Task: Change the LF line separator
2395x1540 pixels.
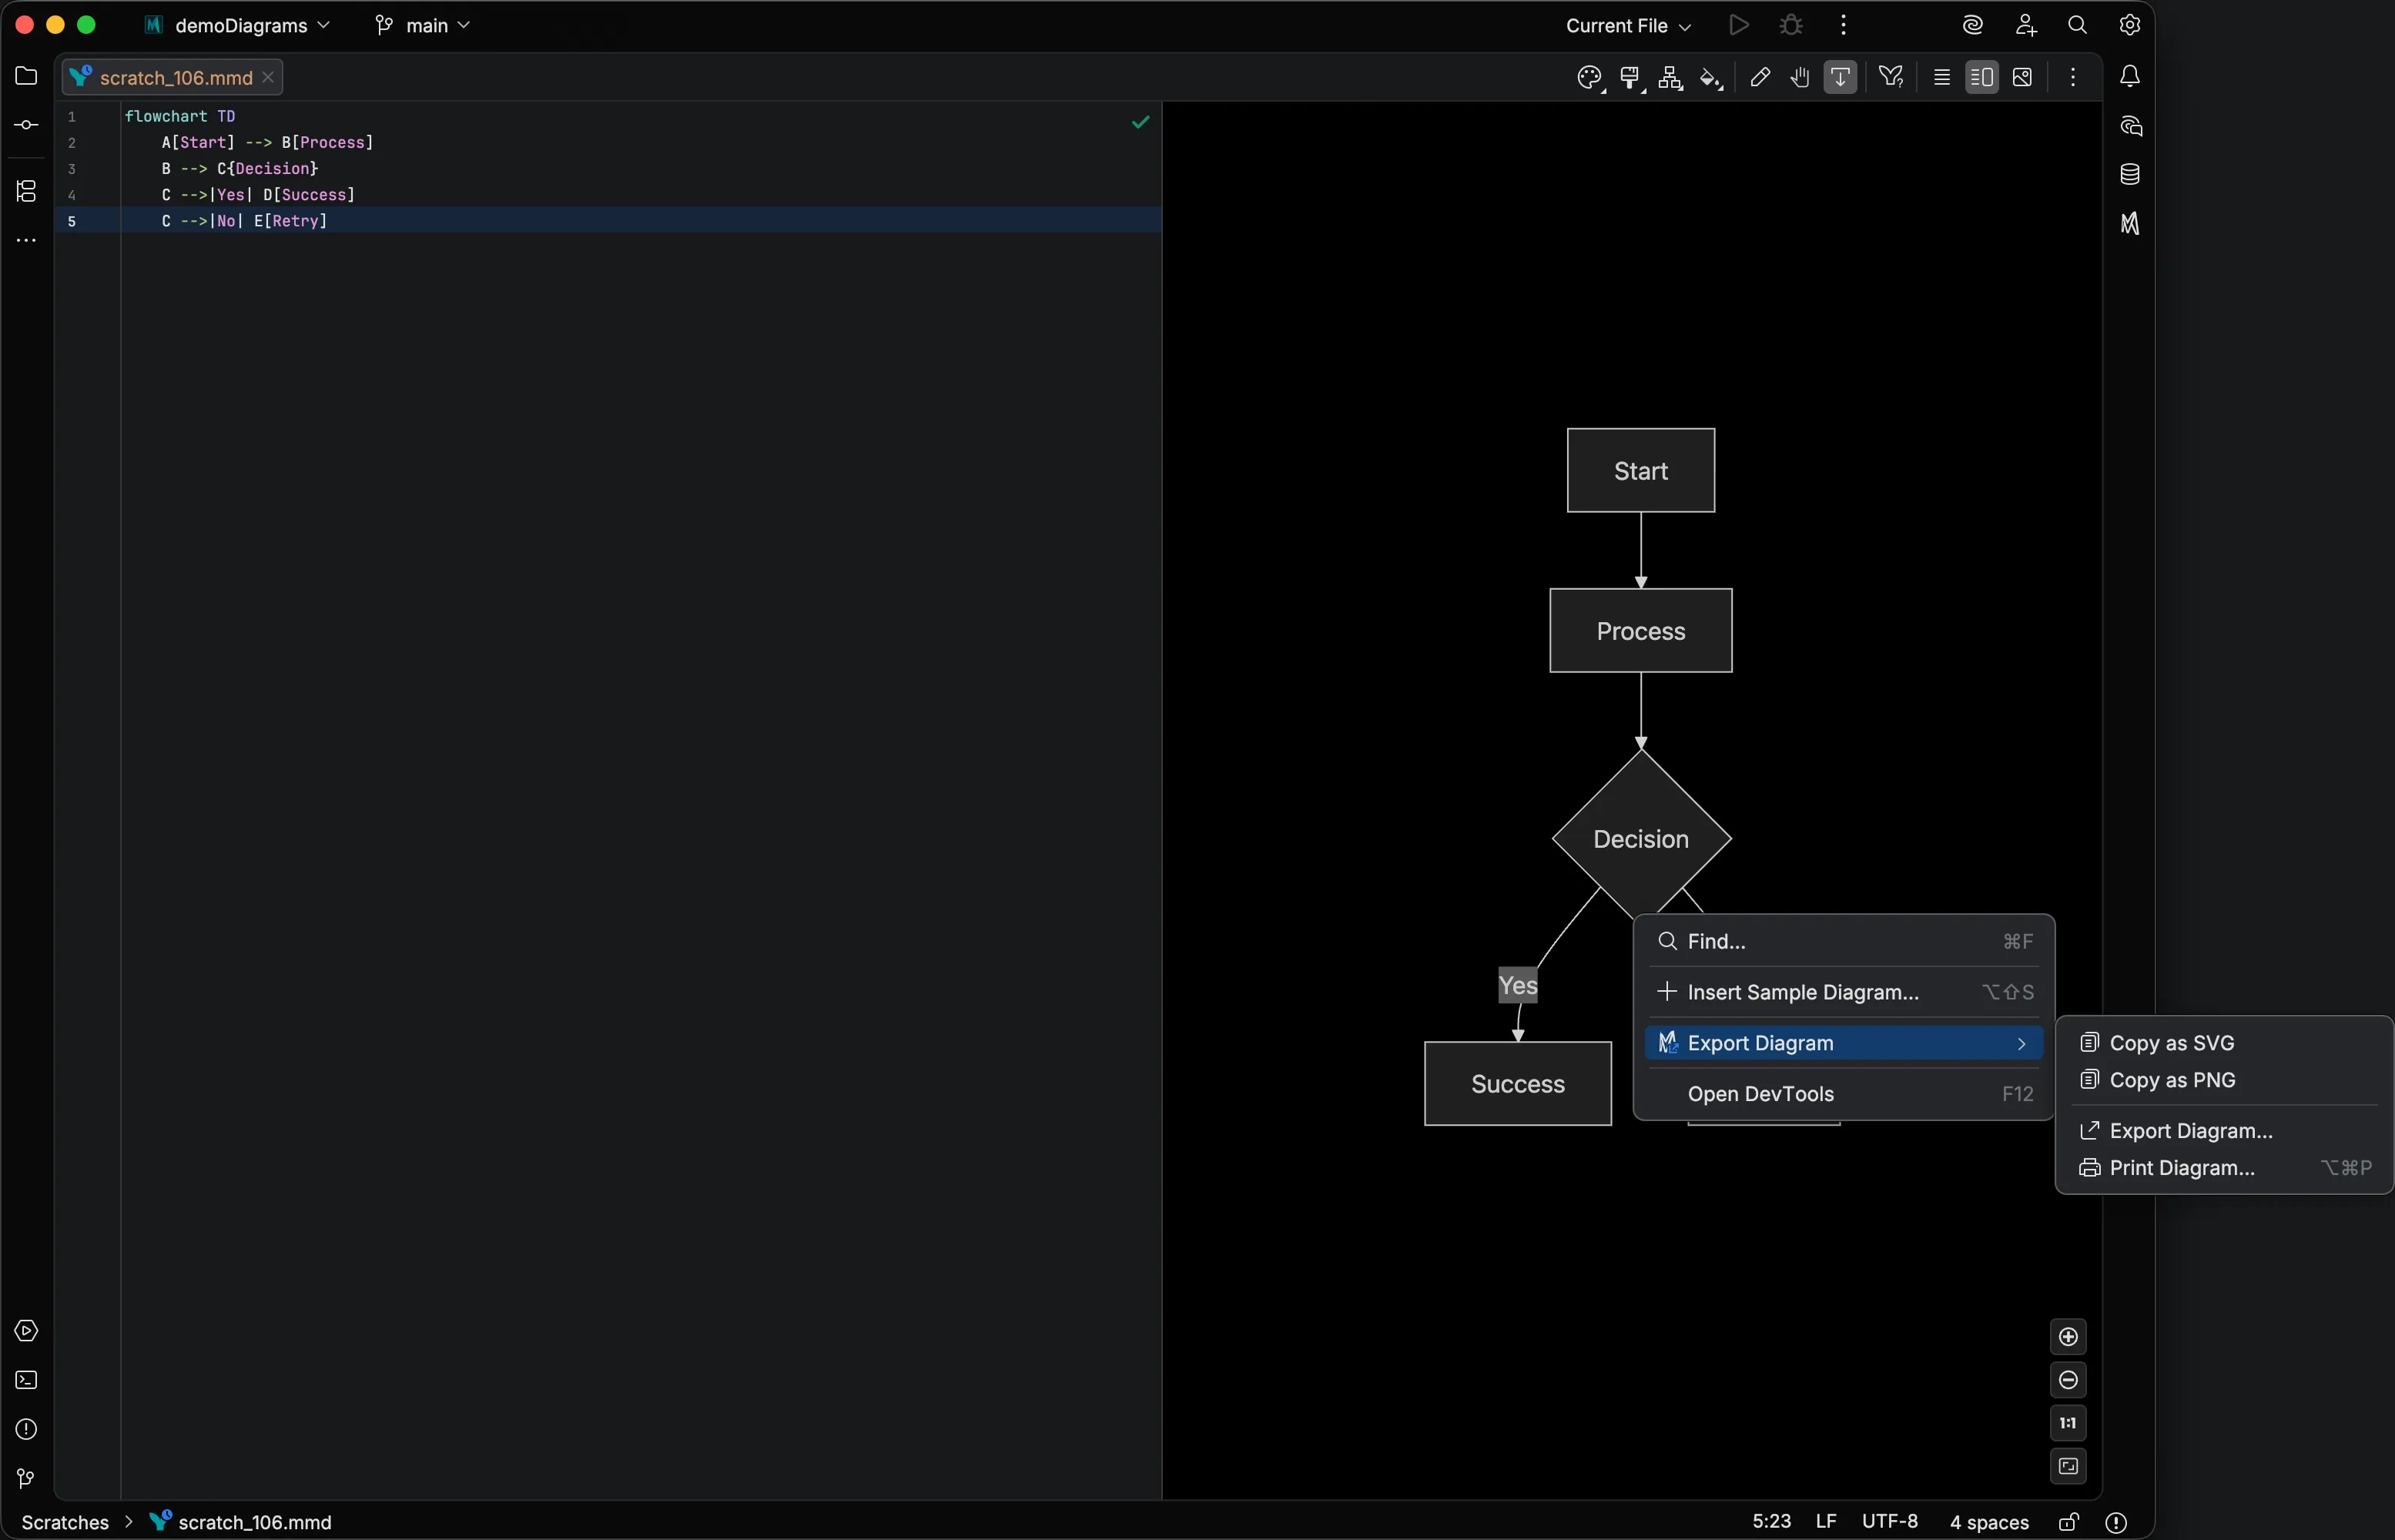Action: (1826, 1522)
